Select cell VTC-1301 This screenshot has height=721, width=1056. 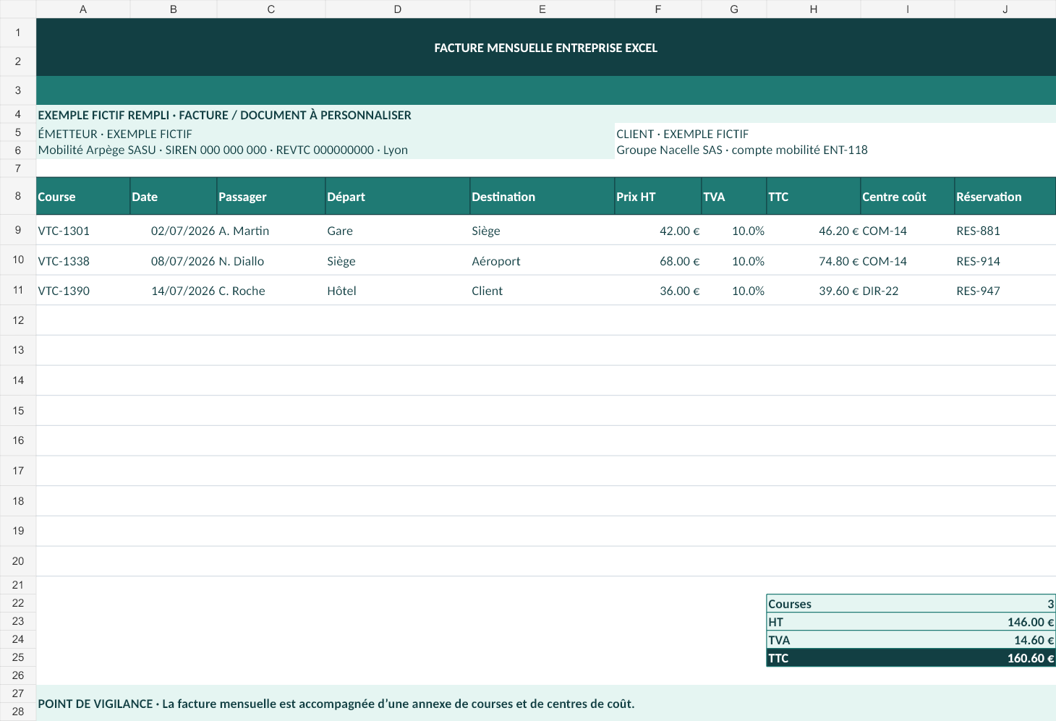[x=83, y=231]
